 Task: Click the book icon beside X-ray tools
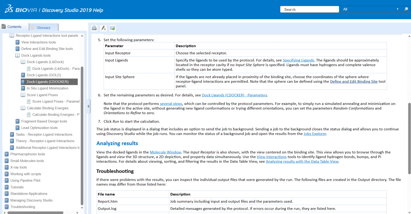point(7,167)
